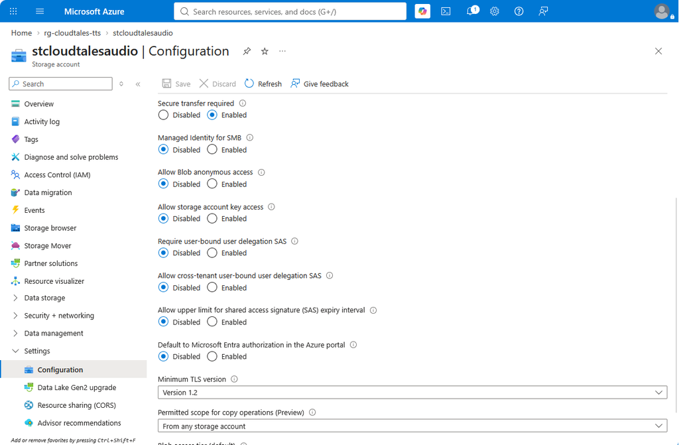Add stcloudtalesaudio to favorites star
679x445 pixels.
click(265, 51)
